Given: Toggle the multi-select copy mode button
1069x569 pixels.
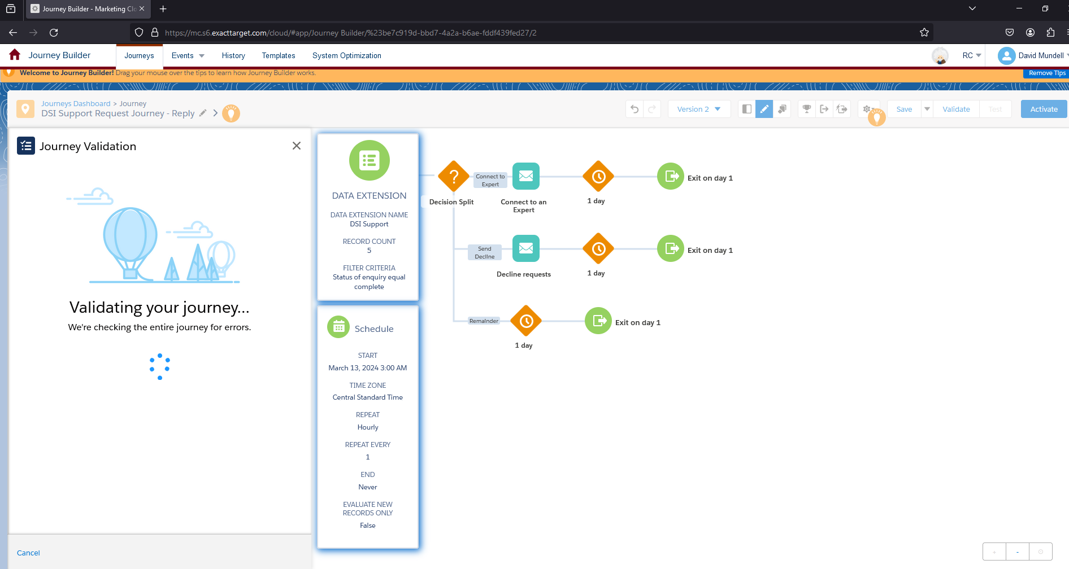Looking at the screenshot, I should pos(782,110).
